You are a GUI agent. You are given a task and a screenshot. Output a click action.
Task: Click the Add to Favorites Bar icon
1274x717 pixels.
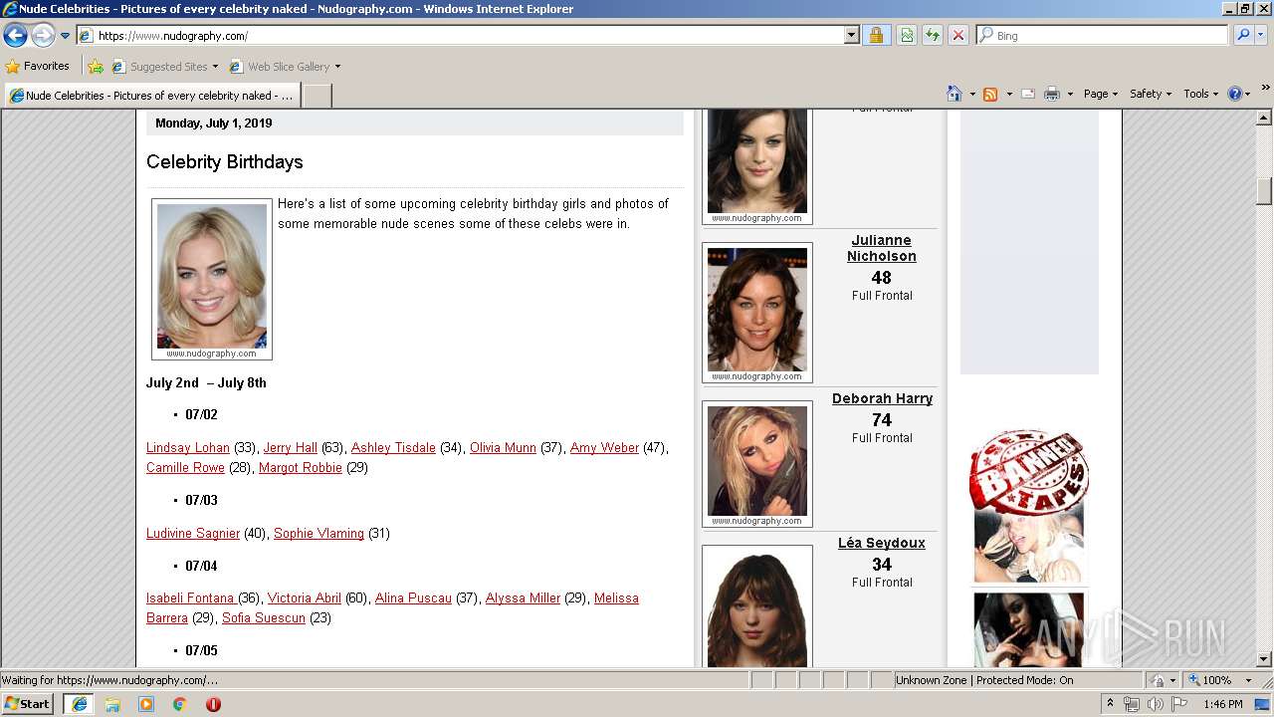95,67
